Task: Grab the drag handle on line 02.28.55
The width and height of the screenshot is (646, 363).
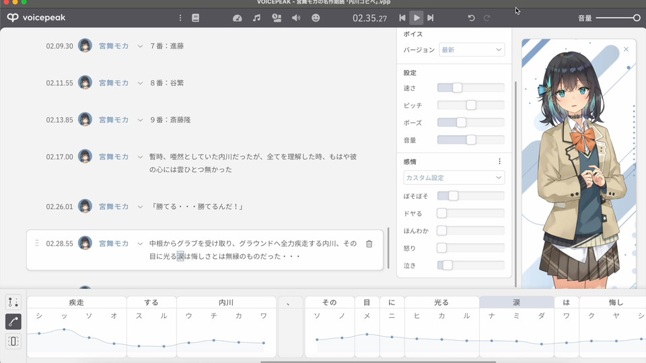Action: click(x=37, y=243)
